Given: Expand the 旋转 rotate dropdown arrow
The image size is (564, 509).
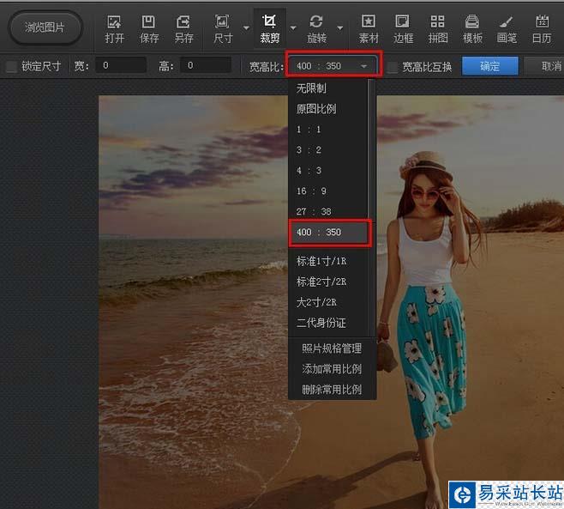Looking at the screenshot, I should pos(340,27).
